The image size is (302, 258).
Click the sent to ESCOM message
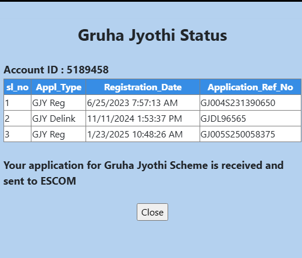click(144, 173)
